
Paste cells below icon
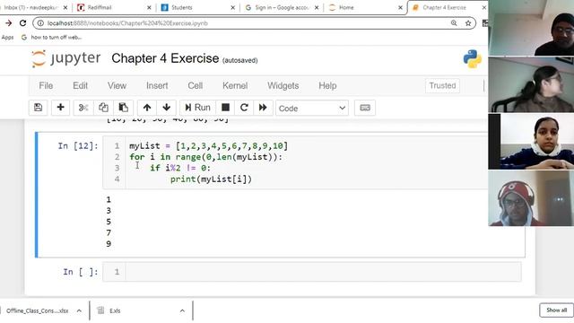click(124, 108)
